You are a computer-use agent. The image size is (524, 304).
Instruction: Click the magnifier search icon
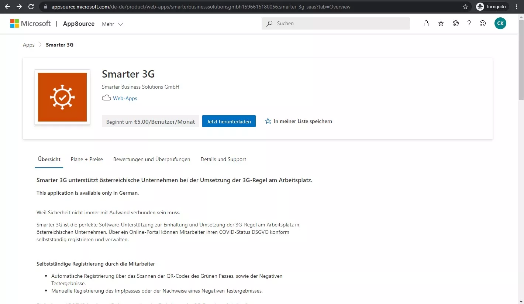coord(270,23)
